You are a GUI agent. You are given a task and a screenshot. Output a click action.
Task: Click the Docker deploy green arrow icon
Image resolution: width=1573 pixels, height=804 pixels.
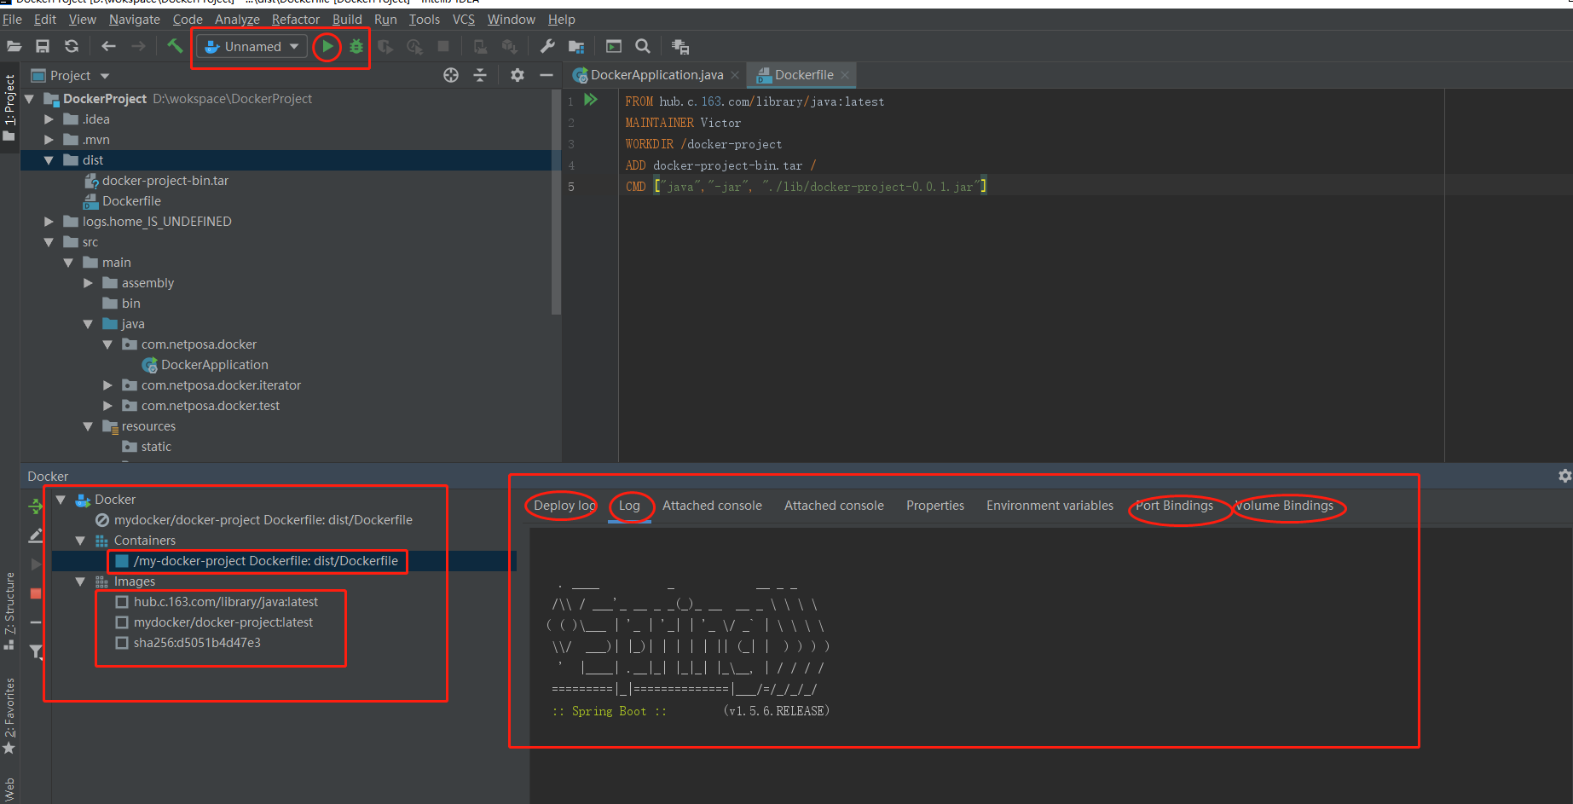coord(36,506)
